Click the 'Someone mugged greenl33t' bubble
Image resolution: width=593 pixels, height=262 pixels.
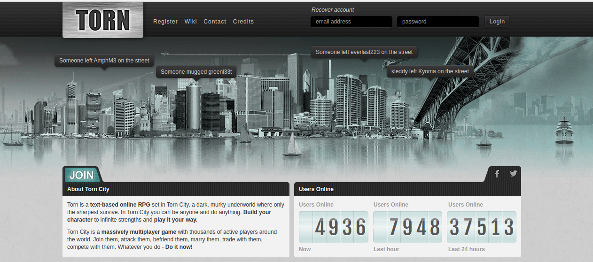point(196,72)
